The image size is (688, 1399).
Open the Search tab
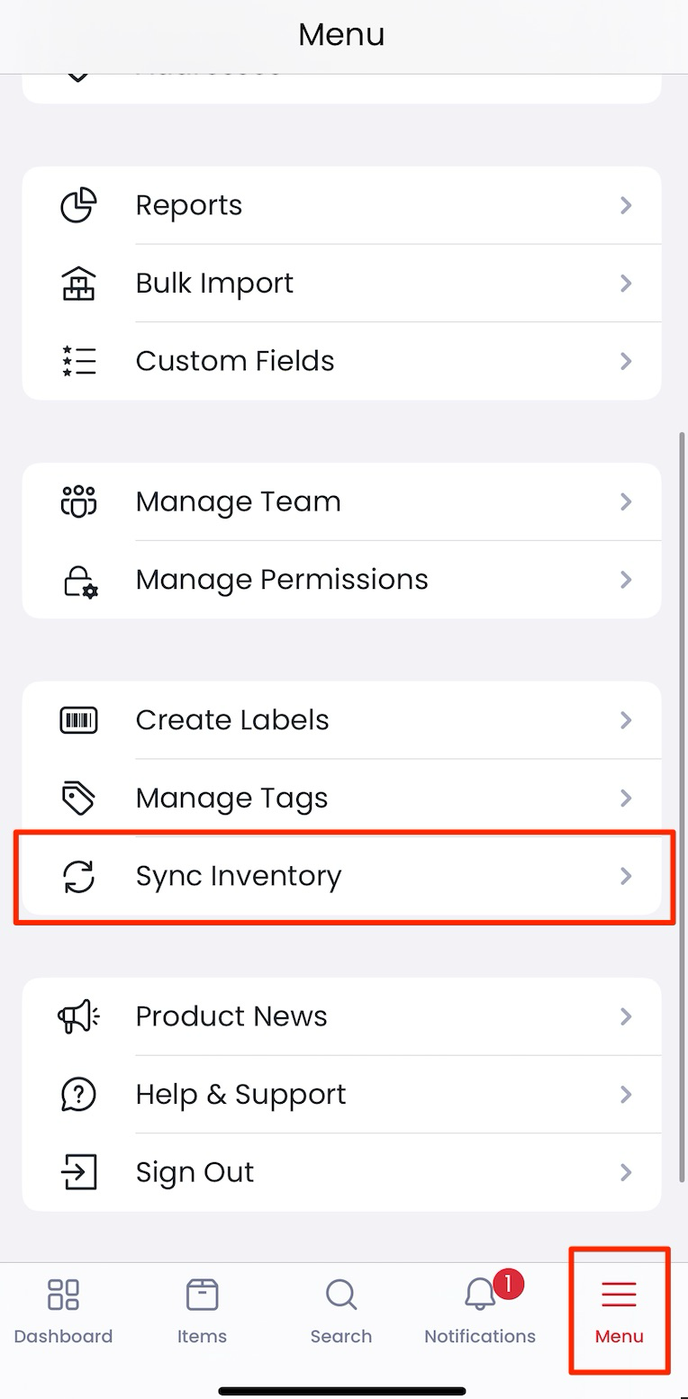click(x=341, y=1312)
